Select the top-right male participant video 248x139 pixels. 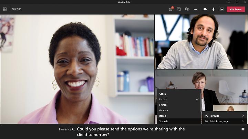pyautogui.click(x=201, y=42)
